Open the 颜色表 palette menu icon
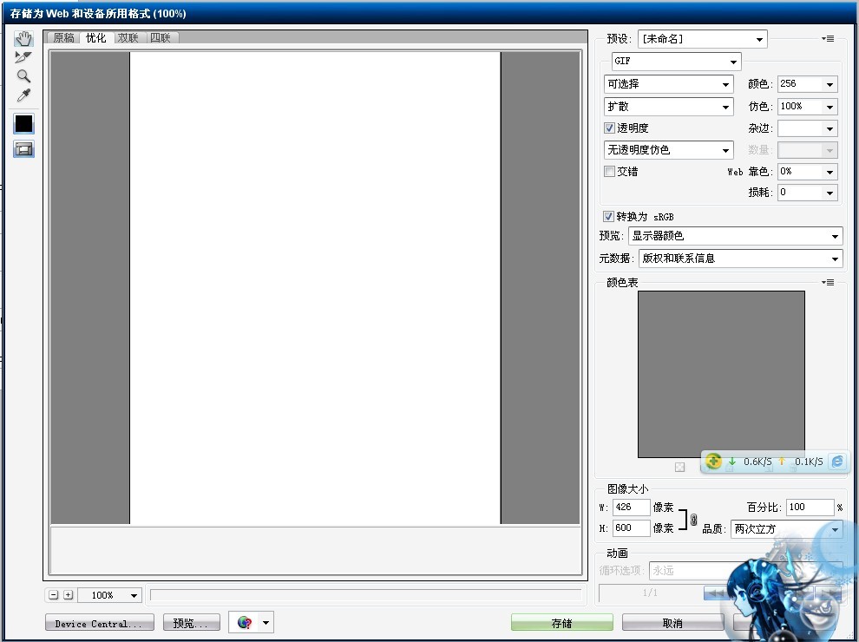859x642 pixels. 828,283
